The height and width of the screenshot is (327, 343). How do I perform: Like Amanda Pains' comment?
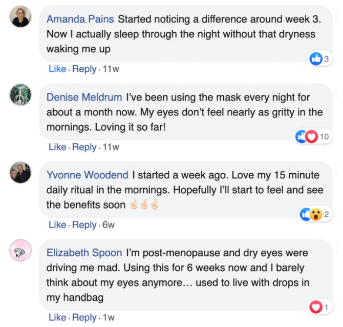click(57, 69)
